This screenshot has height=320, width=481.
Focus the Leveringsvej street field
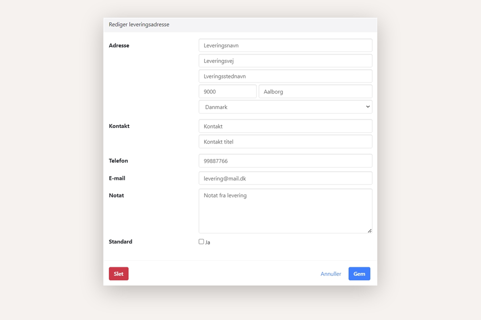point(285,61)
